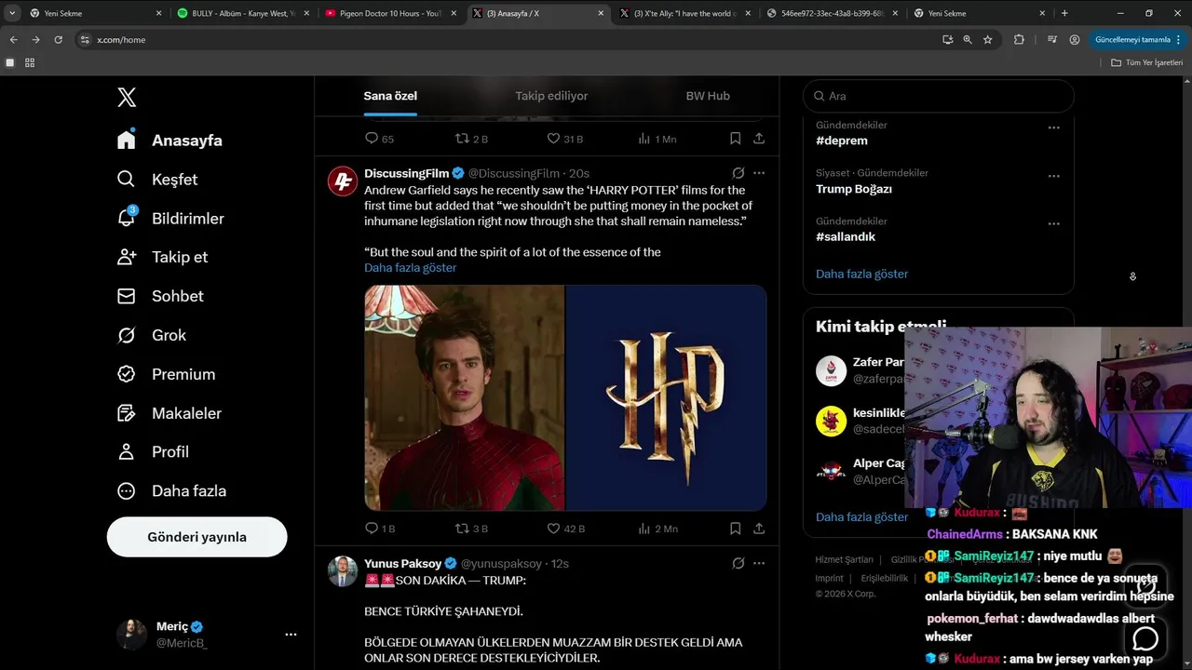Viewport: 1192px width, 670px height.
Task: Click Grok icon on Yunus Paksoy post
Action: pos(738,563)
